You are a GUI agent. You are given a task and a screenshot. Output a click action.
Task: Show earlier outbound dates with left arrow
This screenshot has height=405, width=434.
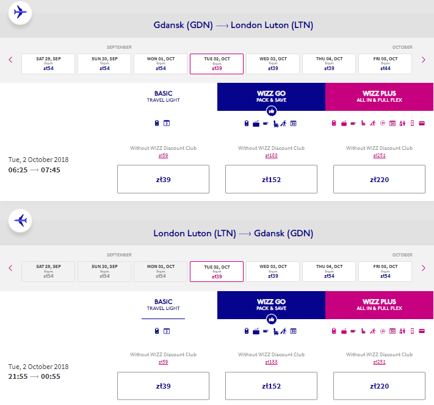click(10, 60)
